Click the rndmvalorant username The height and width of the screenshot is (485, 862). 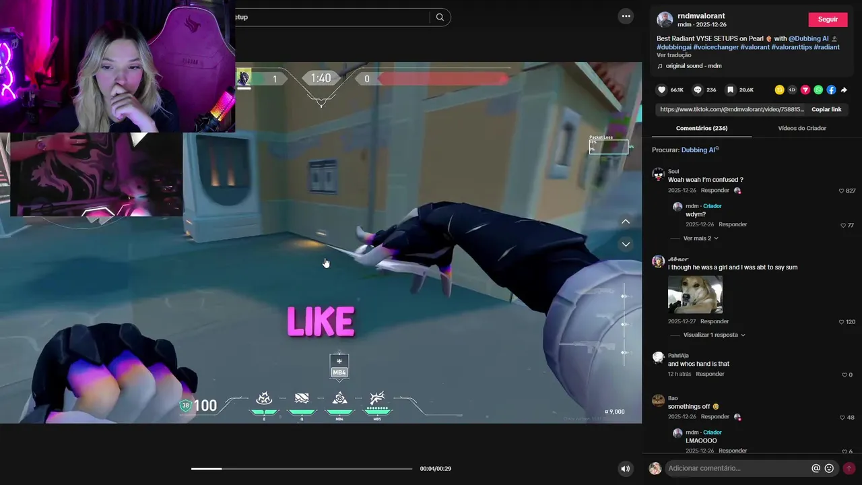(x=701, y=15)
